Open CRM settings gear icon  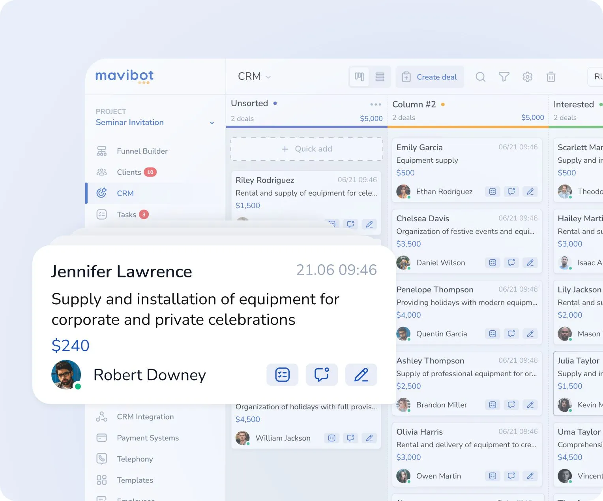point(527,77)
